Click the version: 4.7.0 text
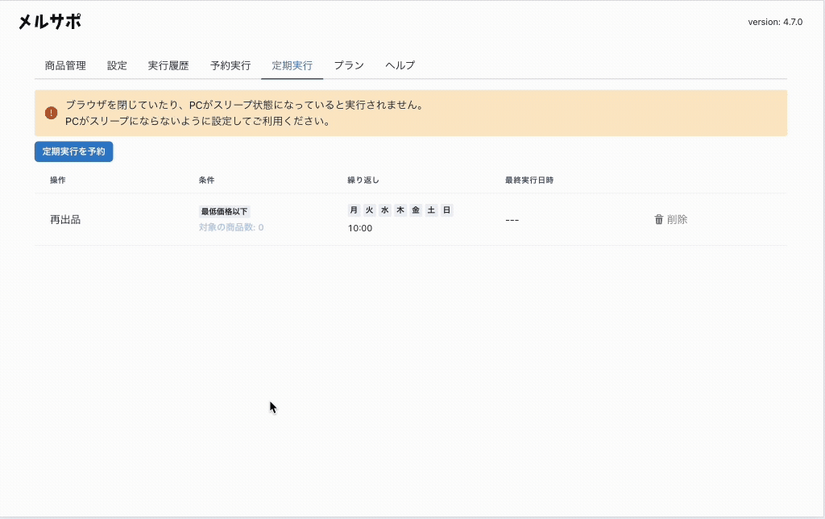 click(775, 23)
